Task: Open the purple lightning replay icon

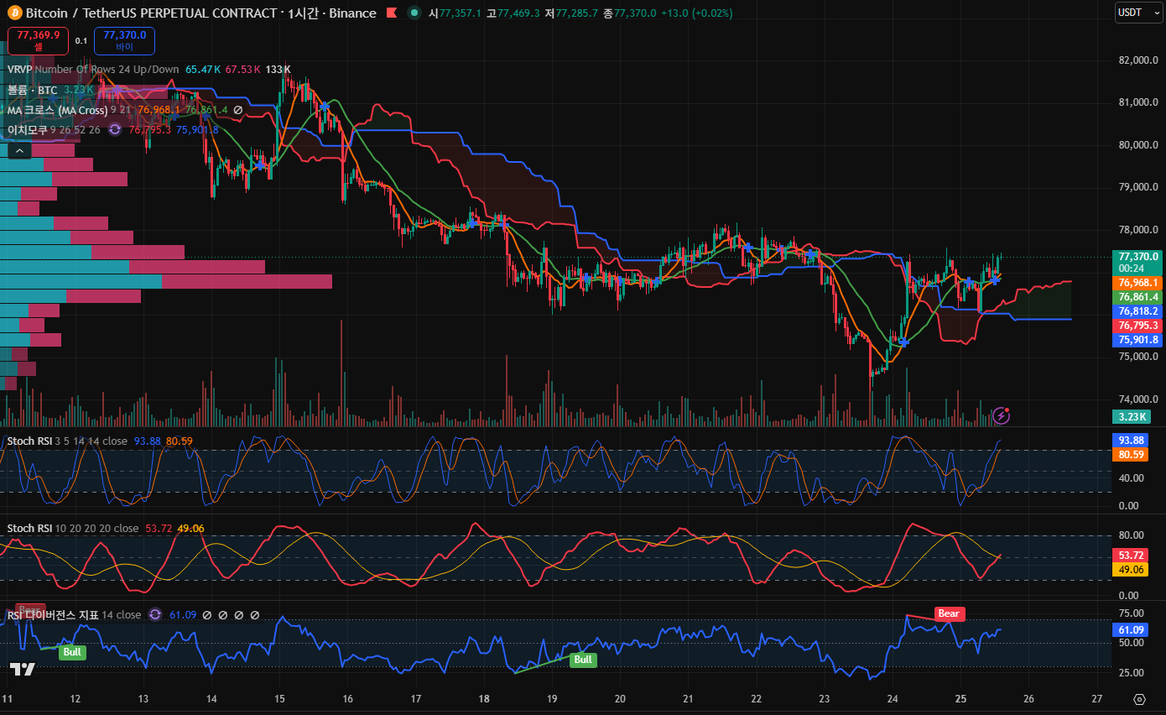Action: [x=1001, y=415]
